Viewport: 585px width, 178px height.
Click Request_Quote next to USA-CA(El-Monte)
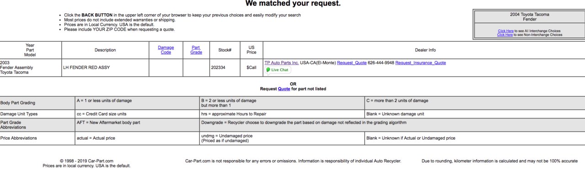click(352, 63)
